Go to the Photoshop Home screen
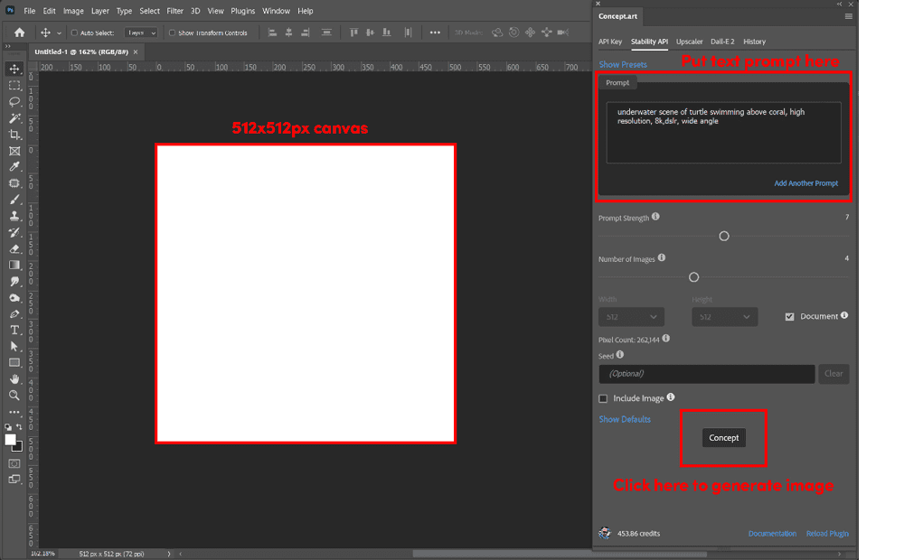The image size is (904, 560). [20, 33]
